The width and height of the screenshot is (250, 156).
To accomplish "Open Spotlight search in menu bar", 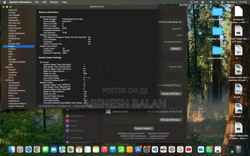I will click(216, 2).
